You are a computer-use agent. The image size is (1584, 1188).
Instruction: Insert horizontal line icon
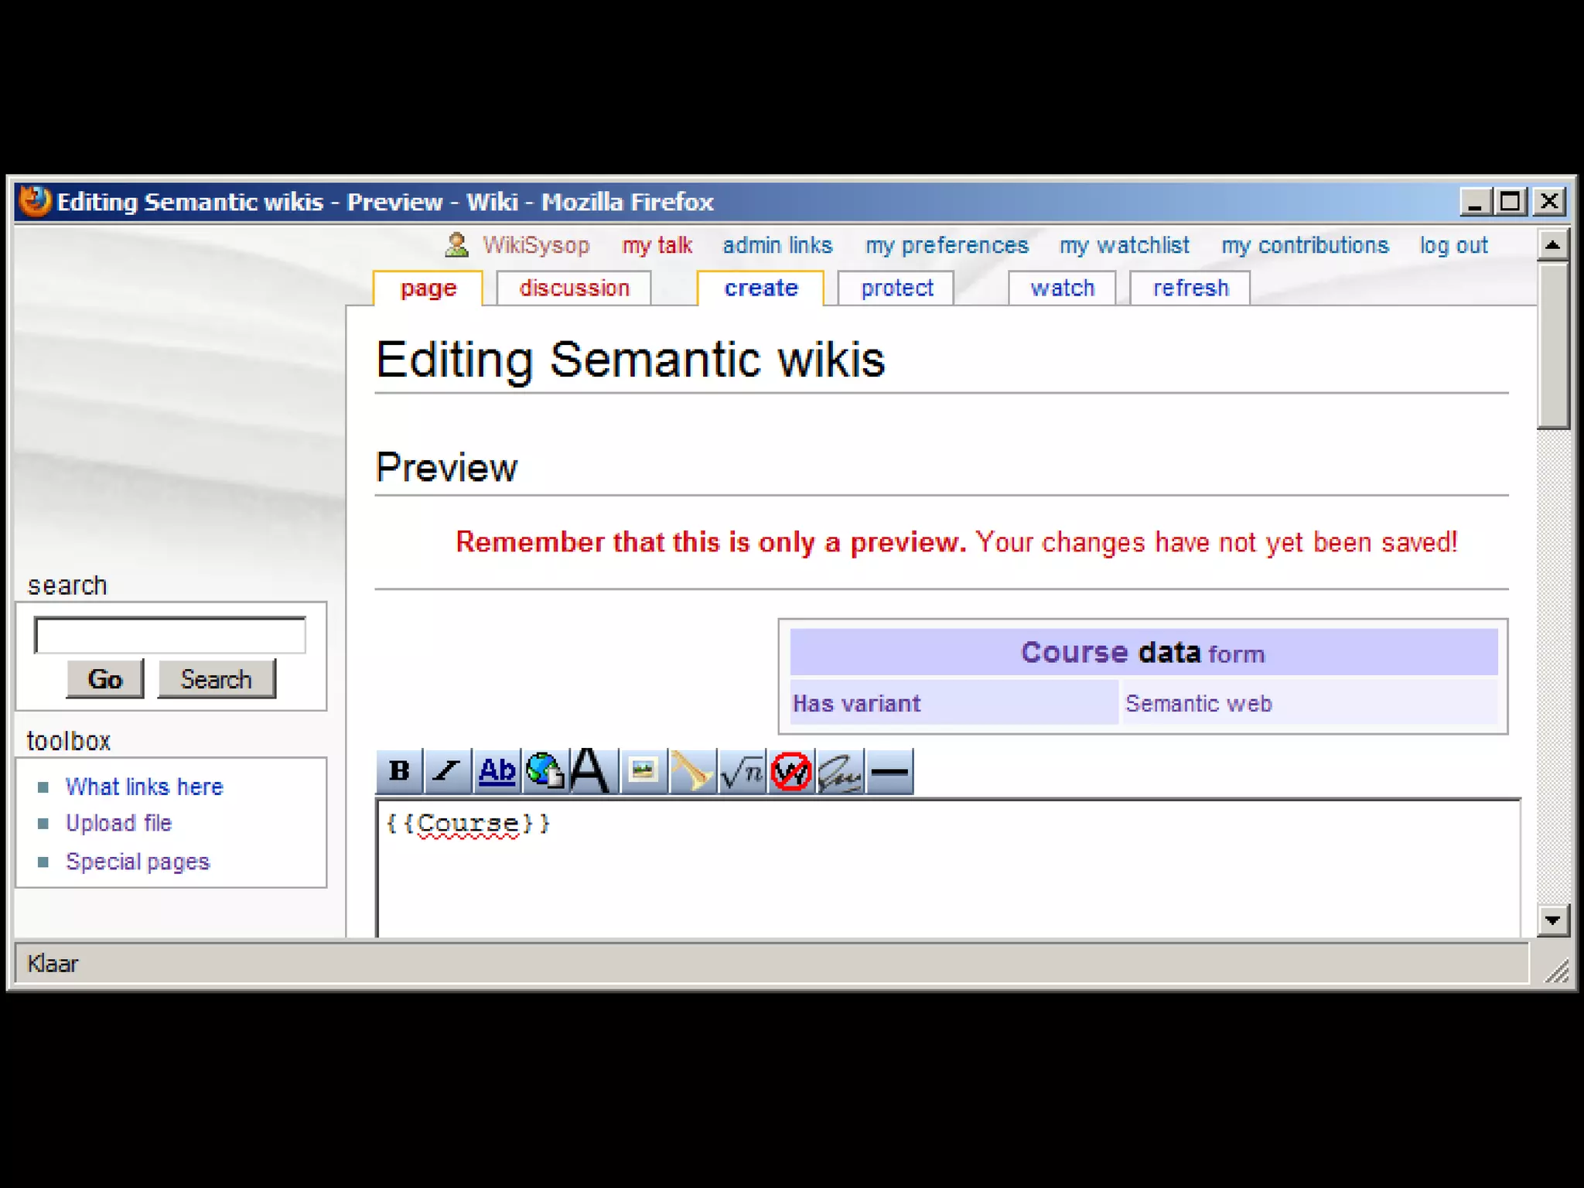[x=889, y=771]
